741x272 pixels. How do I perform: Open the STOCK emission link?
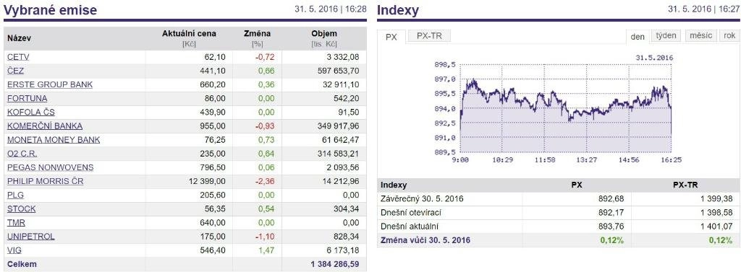click(x=21, y=209)
